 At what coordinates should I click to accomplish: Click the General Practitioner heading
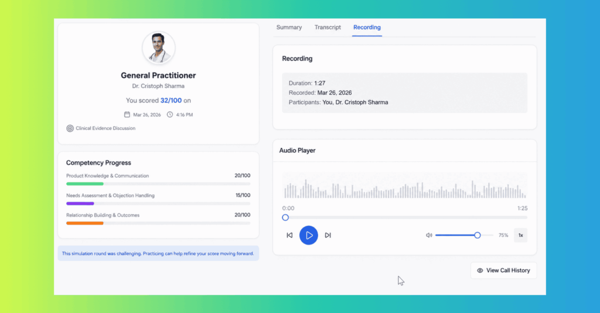point(158,75)
